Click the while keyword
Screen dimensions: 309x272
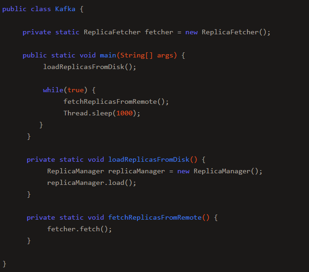coord(53,90)
